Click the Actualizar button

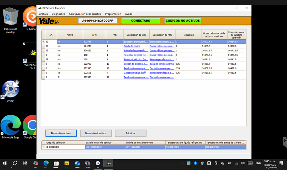(x=131, y=133)
